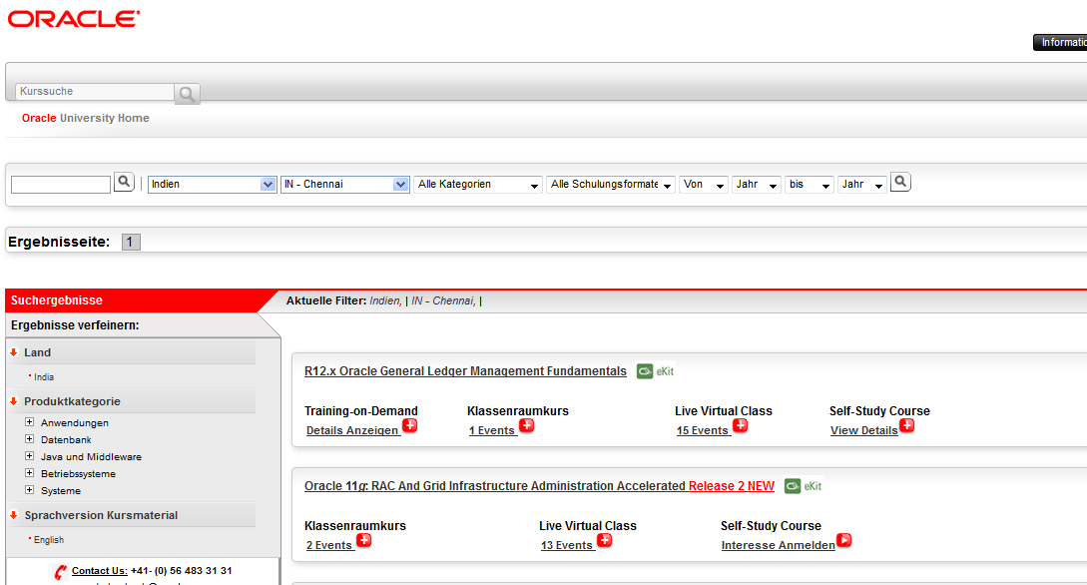Select English under Sprachversion Kursmaterial
This screenshot has height=585, width=1087.
point(49,540)
